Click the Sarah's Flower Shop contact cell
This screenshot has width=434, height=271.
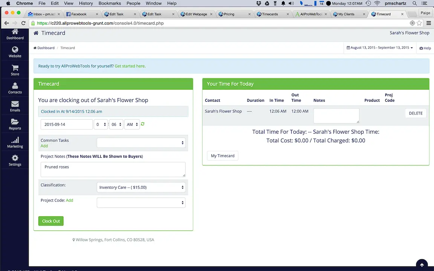[x=223, y=111]
